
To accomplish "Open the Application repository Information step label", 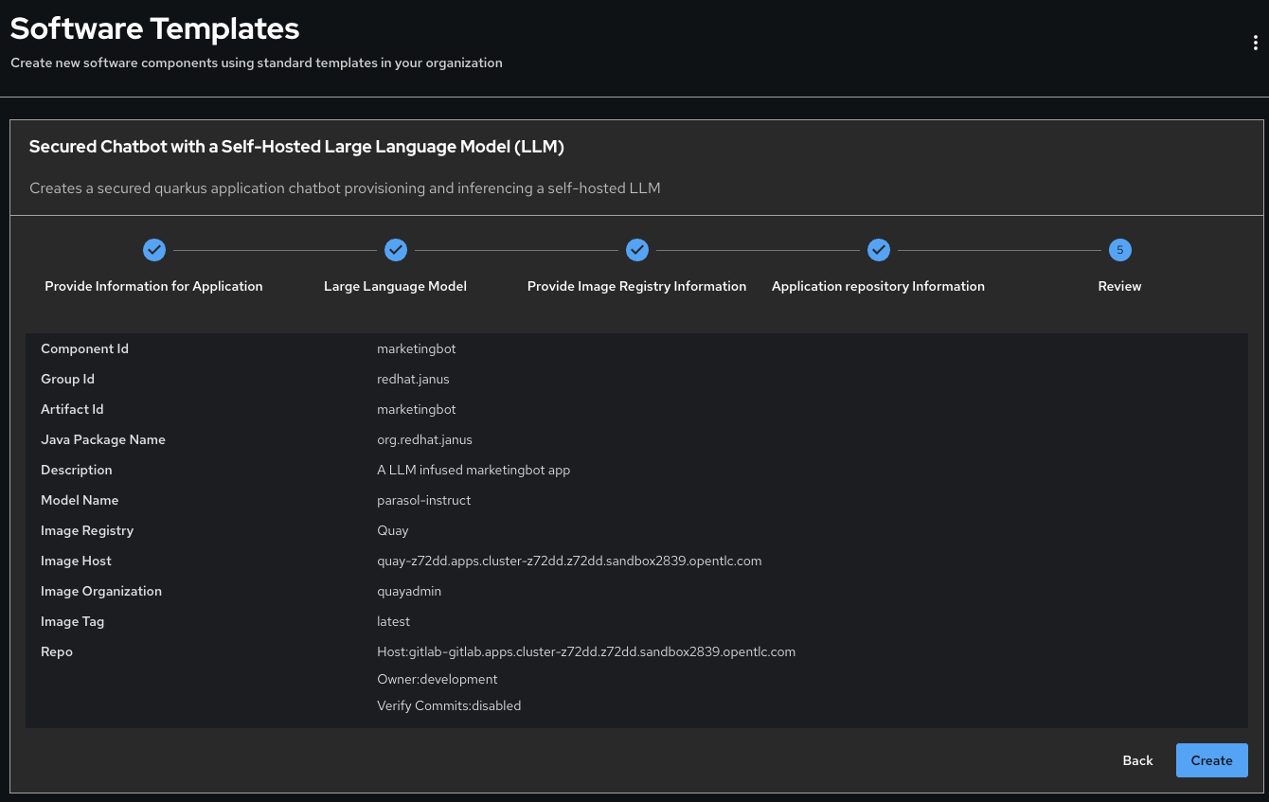I will pos(878,286).
